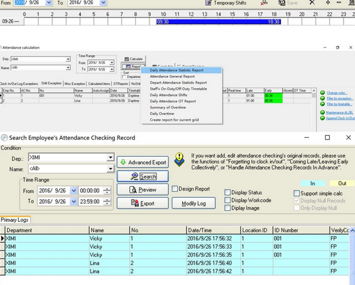Click the Preview document icon
Image resolution: width=355 pixels, height=285 pixels.
pos(133,190)
